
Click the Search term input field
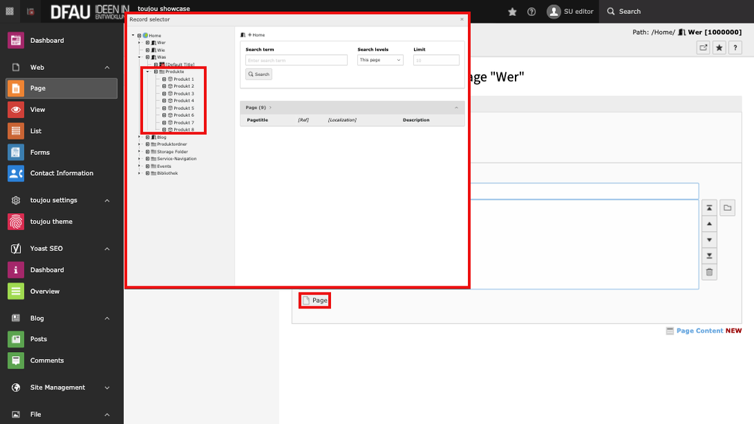coord(296,60)
